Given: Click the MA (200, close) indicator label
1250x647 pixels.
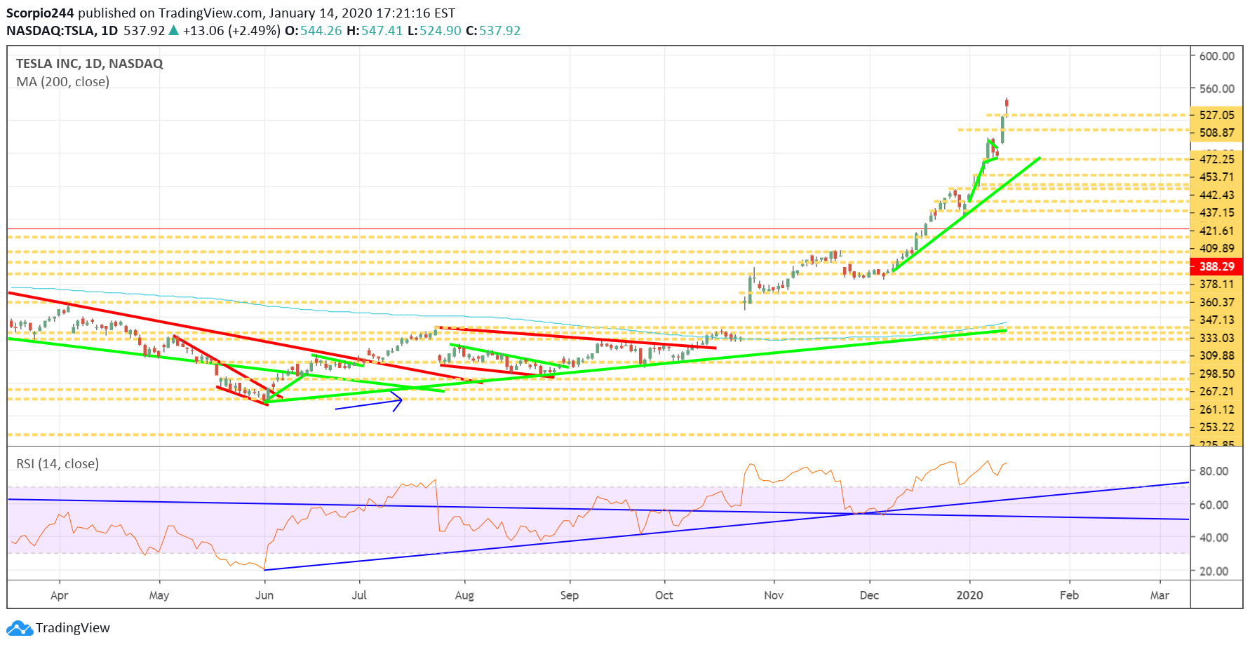Looking at the screenshot, I should (63, 81).
